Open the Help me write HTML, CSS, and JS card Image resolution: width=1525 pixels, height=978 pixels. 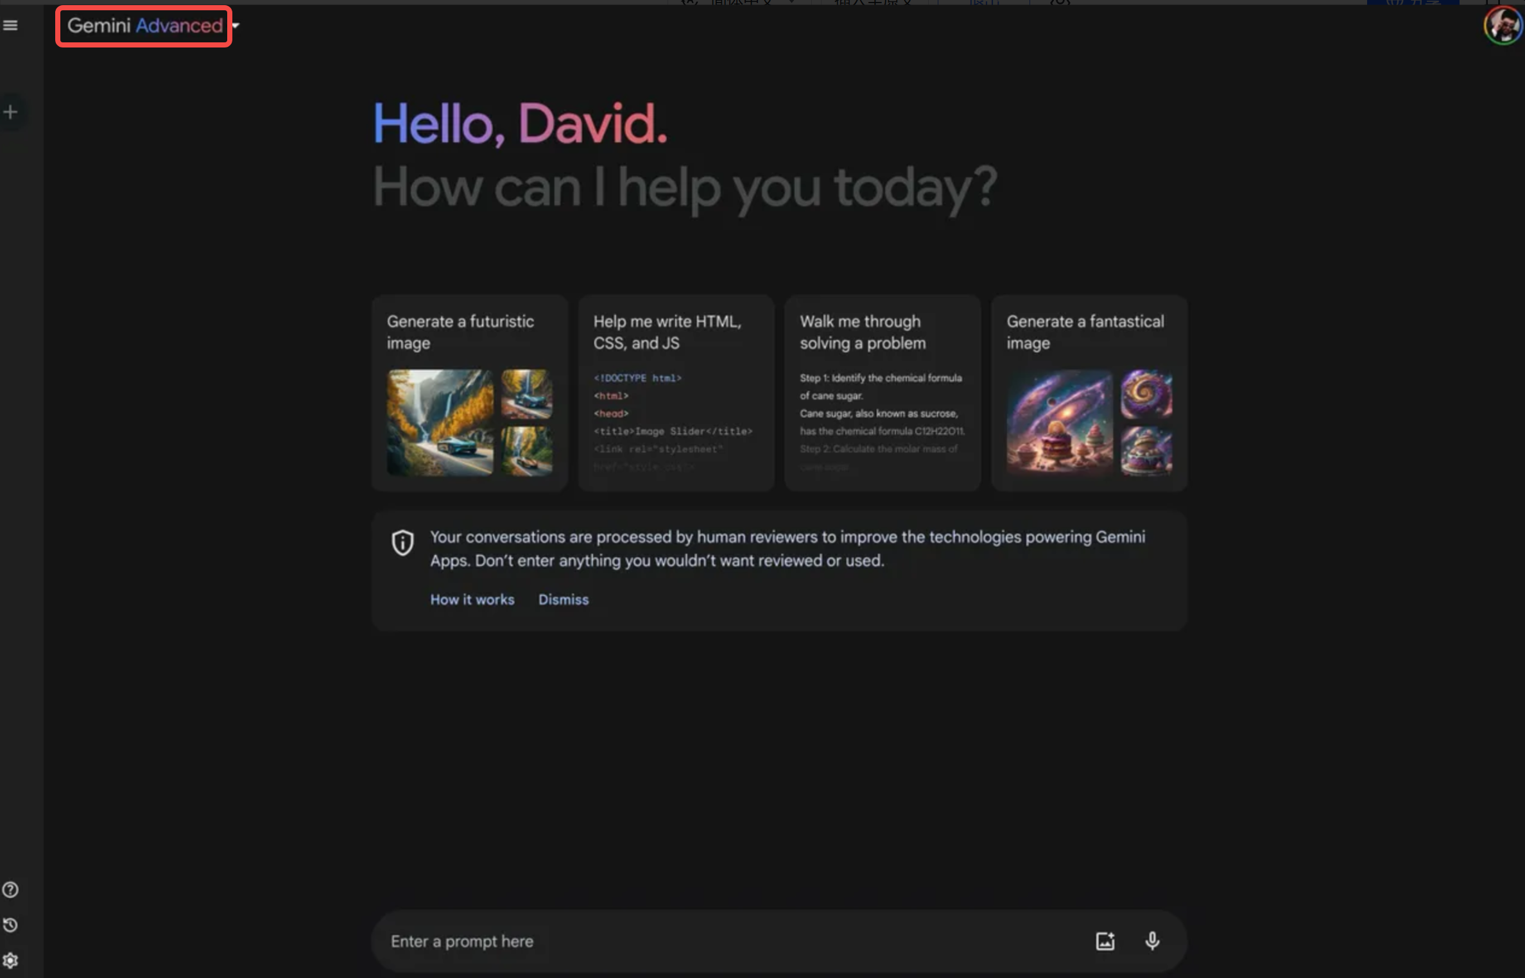click(x=676, y=393)
